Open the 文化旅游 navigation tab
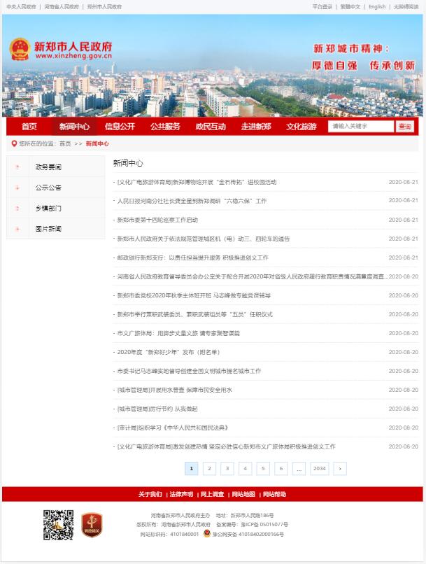Viewport: 426px width, 564px height. (301, 127)
